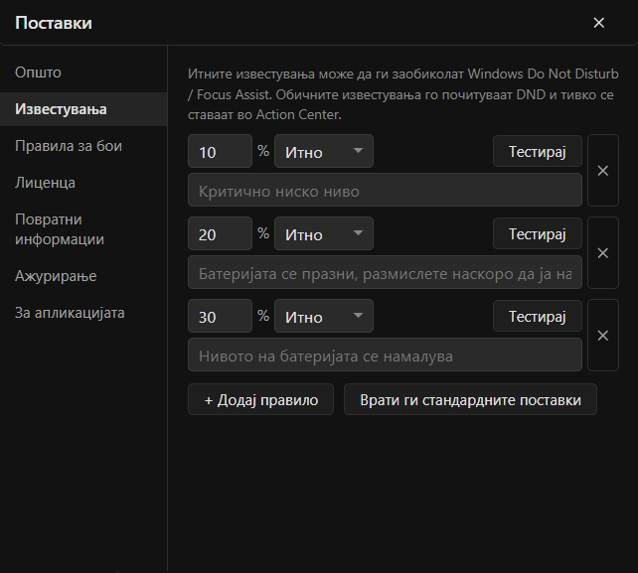
Task: Switch to the Ажурирање section
Action: point(83,276)
